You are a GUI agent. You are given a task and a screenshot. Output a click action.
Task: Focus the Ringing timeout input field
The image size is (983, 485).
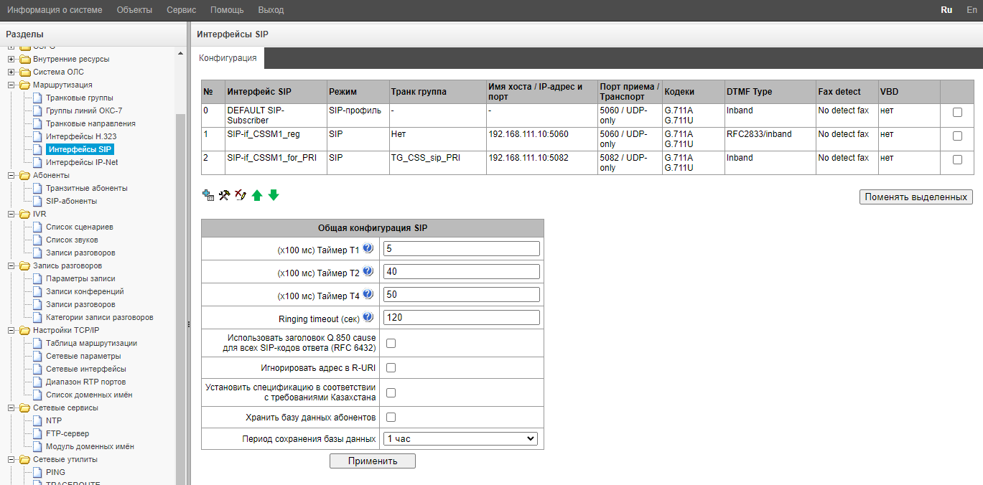click(462, 317)
